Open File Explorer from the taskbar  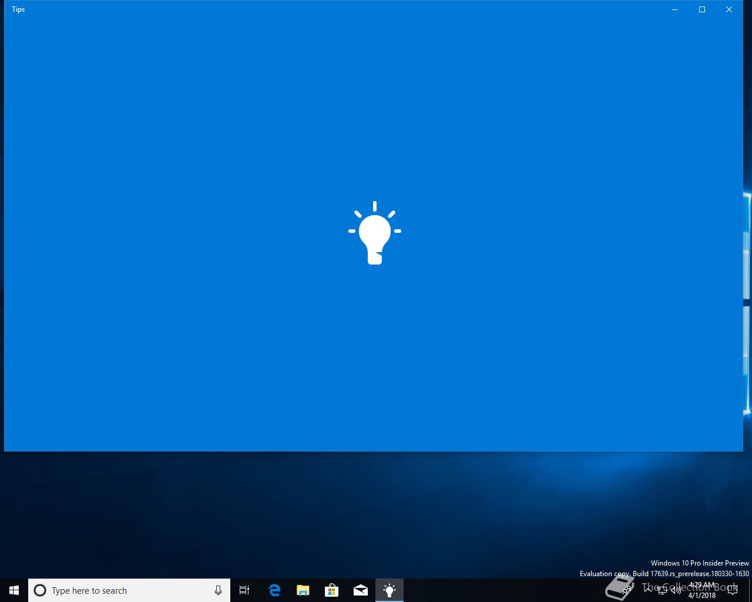coord(303,590)
